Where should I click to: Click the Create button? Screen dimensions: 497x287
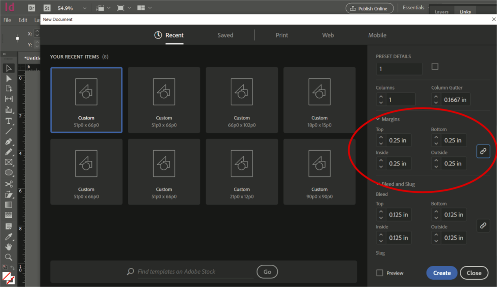[441, 273]
